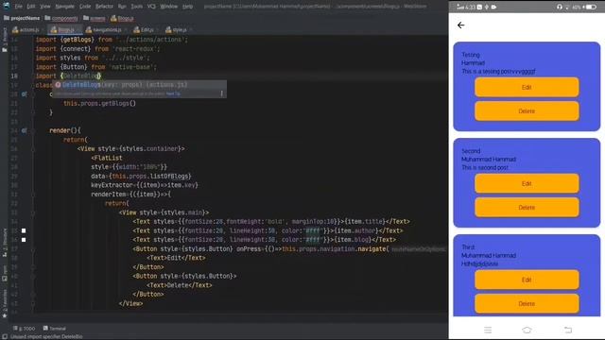Click the Next Tip link in completion popup
Screen dimensions: 605x340
tap(173, 93)
